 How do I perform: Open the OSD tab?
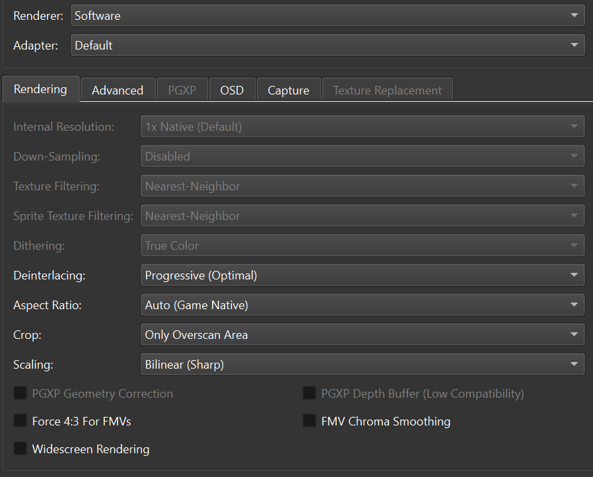(232, 90)
